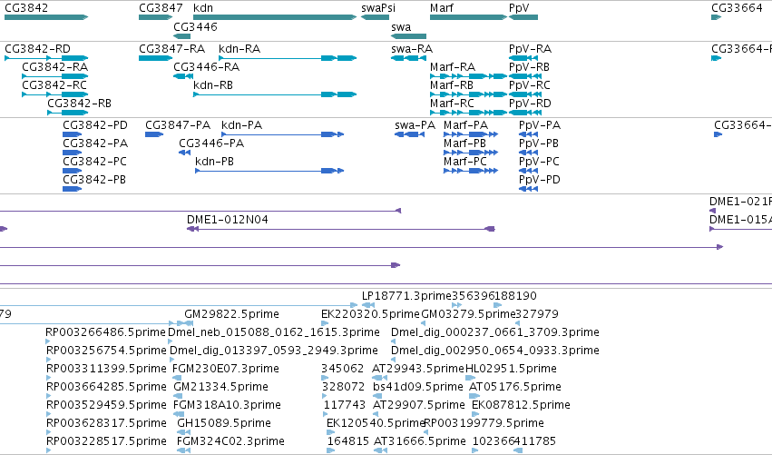Click protein CG3842-PC glyph
Viewport: 772px width, 455px height.
coord(73,171)
